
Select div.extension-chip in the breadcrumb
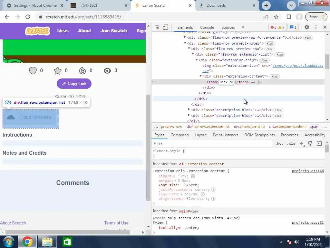point(249,127)
